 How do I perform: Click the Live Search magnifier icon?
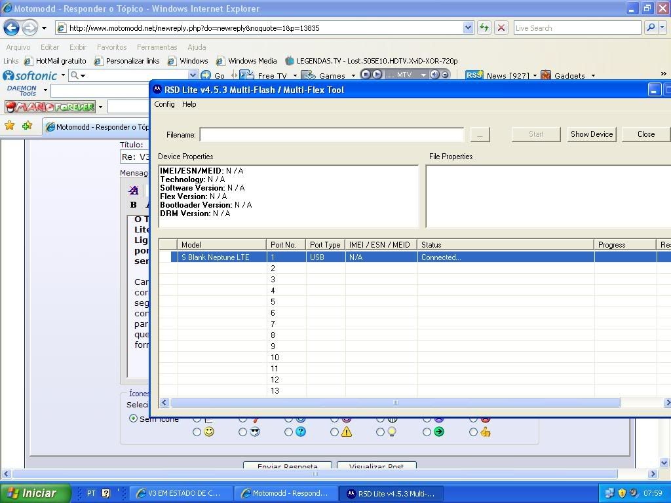pyautogui.click(x=651, y=28)
